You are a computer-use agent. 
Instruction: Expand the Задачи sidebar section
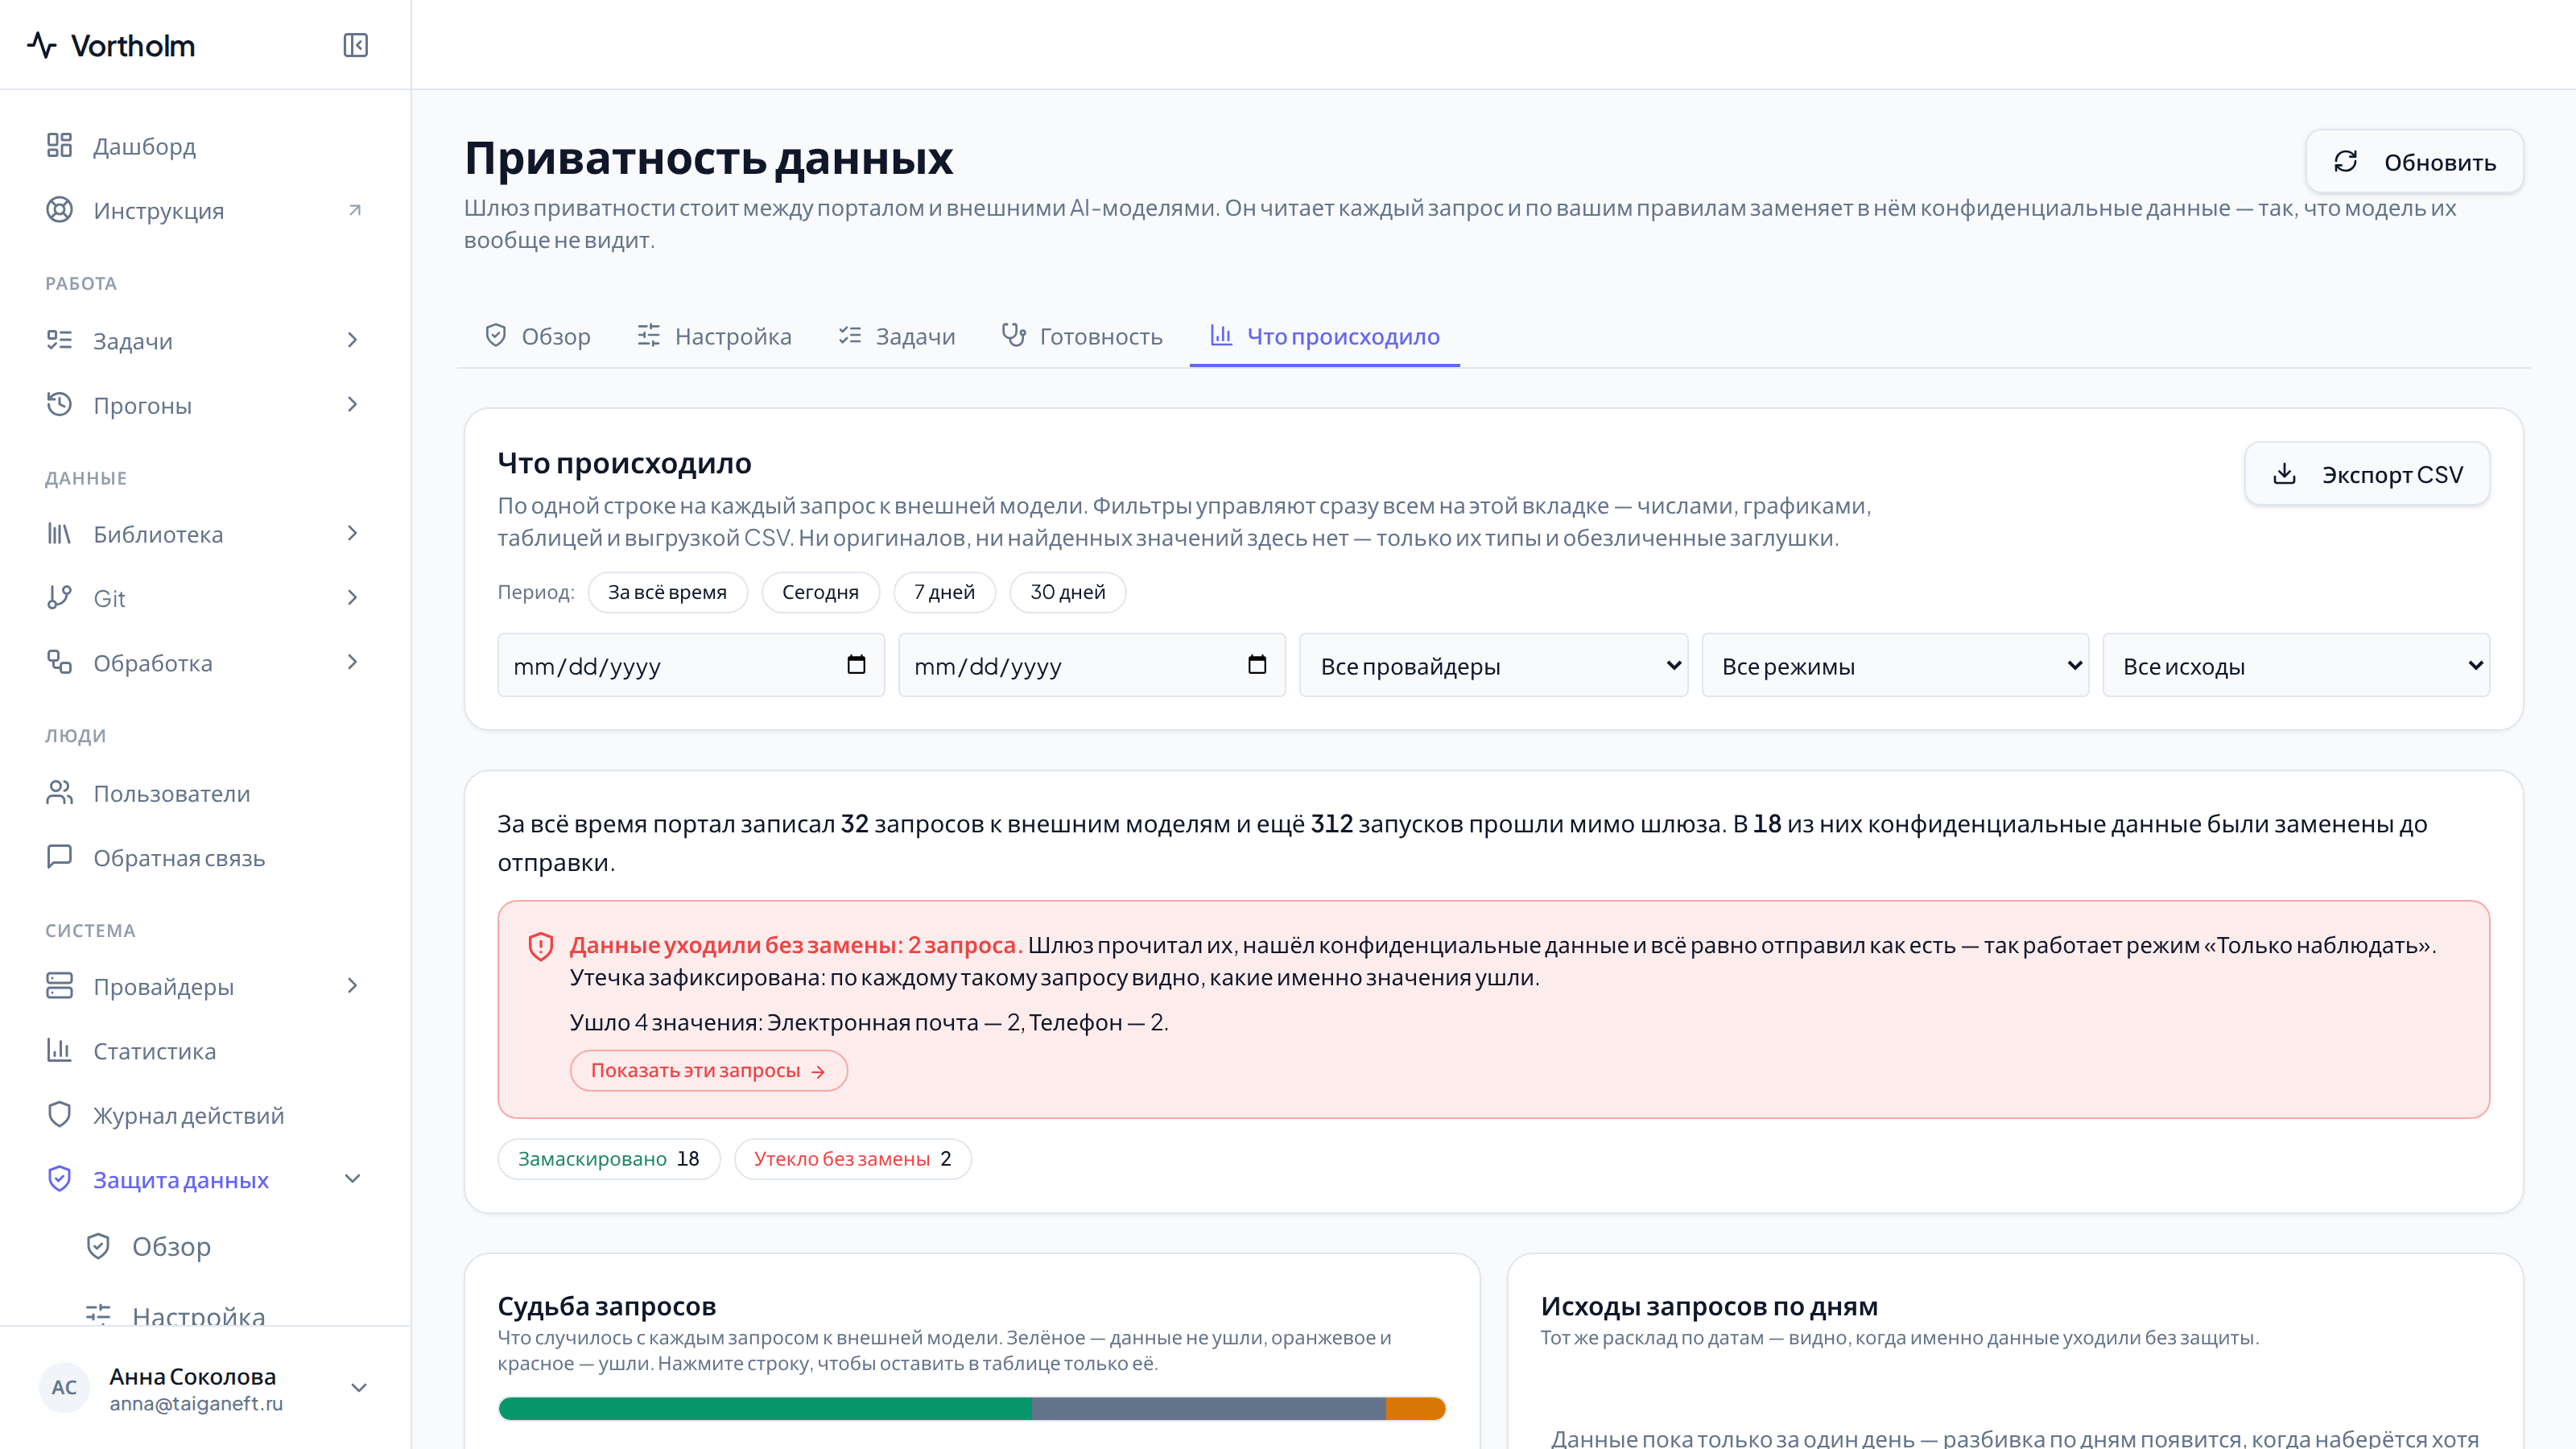point(352,340)
